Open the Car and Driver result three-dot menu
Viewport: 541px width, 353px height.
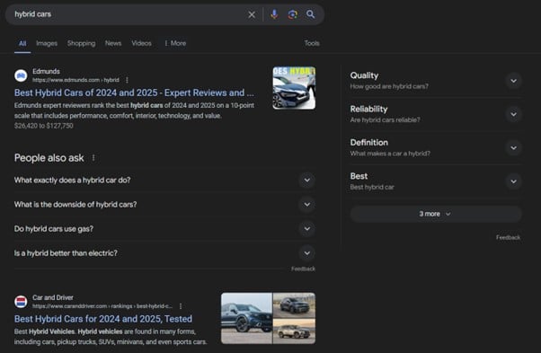(181, 306)
